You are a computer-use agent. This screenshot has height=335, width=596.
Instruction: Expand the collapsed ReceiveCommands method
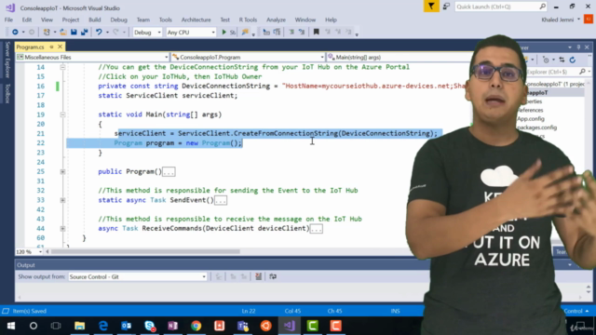62,229
